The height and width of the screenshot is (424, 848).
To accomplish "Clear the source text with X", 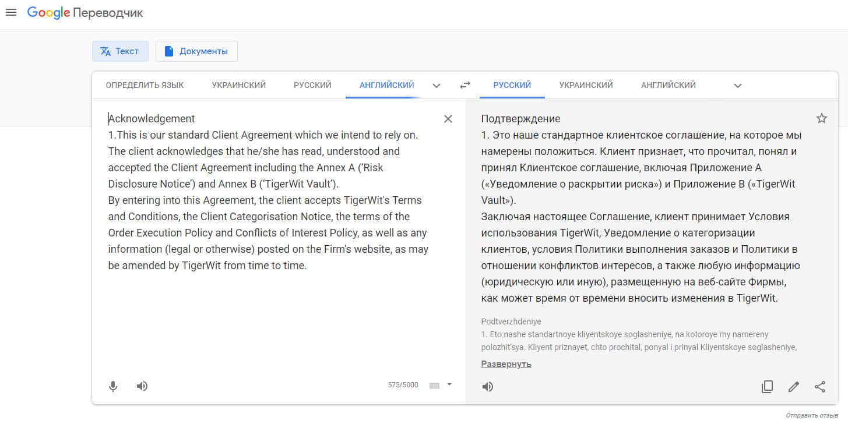I will [448, 119].
